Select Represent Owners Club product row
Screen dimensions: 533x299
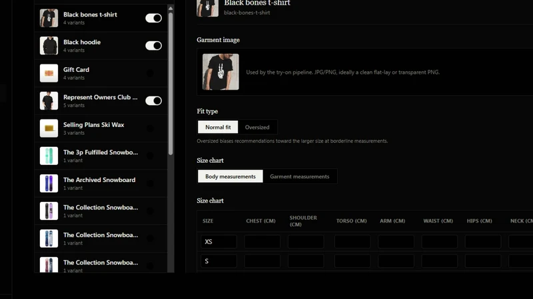tap(101, 101)
